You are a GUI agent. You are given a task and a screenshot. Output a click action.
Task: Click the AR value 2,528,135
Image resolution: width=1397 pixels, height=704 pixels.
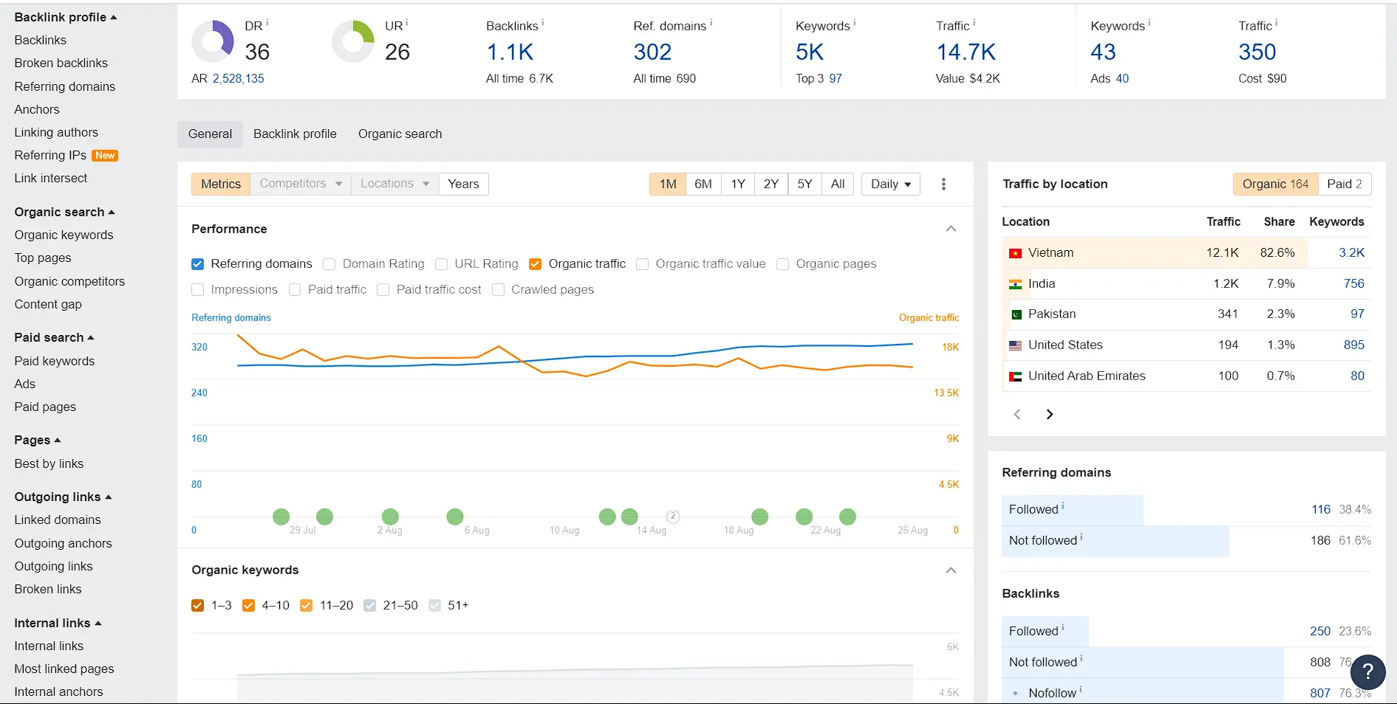tap(238, 79)
